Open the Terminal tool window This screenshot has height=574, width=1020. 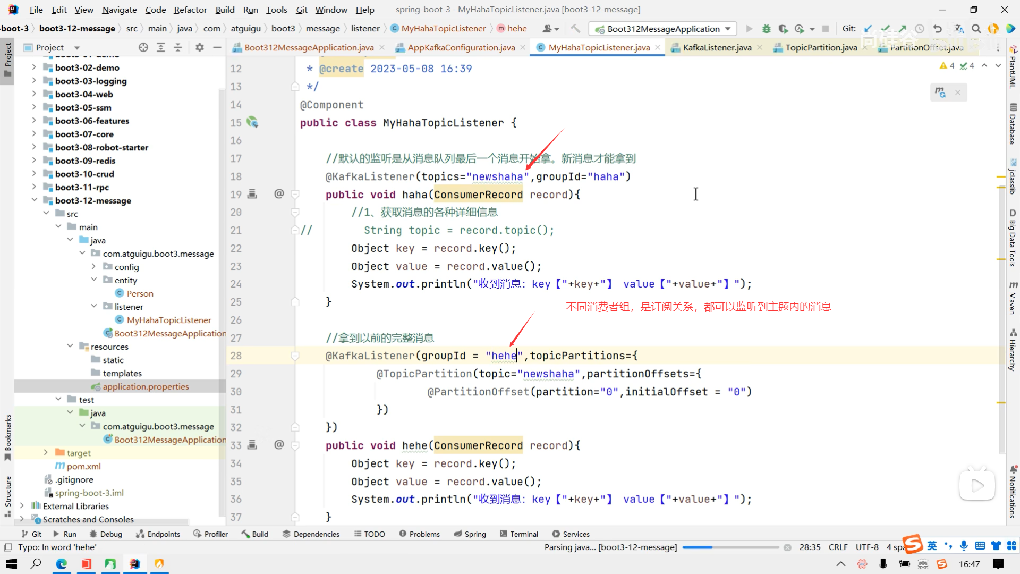pos(518,534)
